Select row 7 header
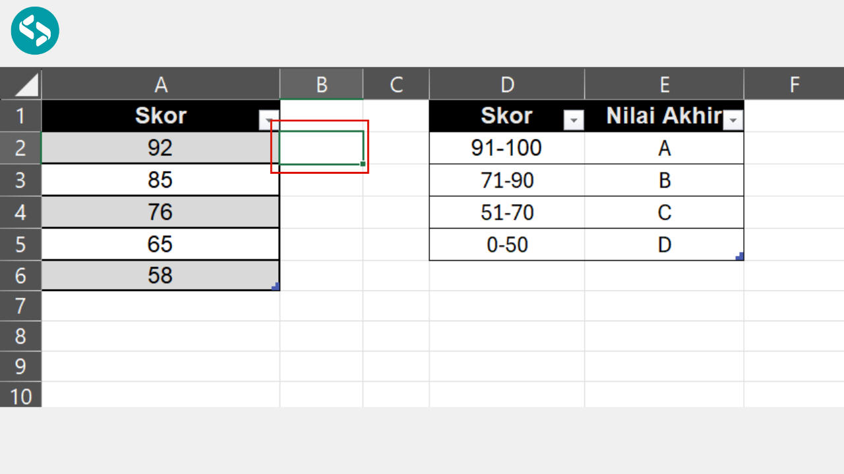 pos(20,306)
